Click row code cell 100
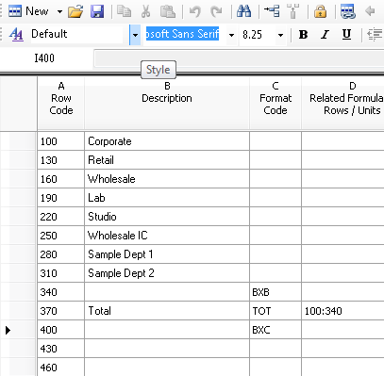 61,141
